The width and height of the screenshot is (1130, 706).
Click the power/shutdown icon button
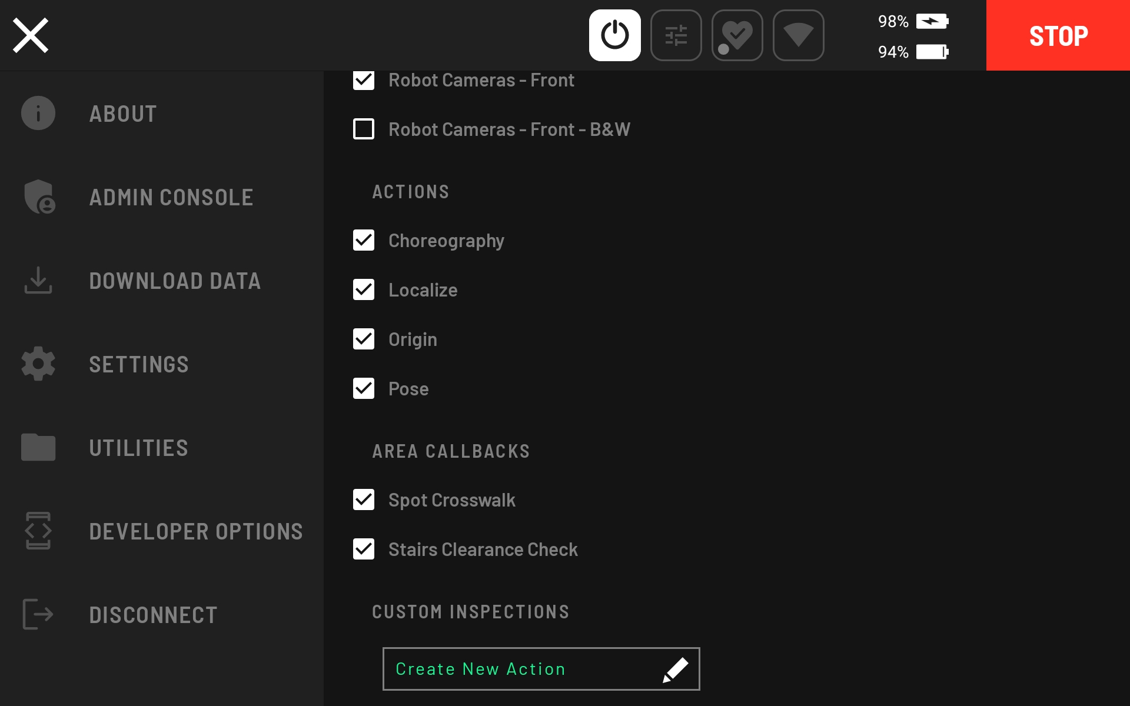click(x=615, y=35)
